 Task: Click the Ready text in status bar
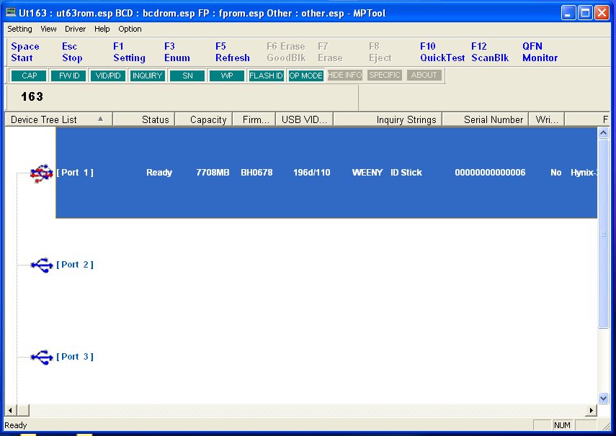16,425
